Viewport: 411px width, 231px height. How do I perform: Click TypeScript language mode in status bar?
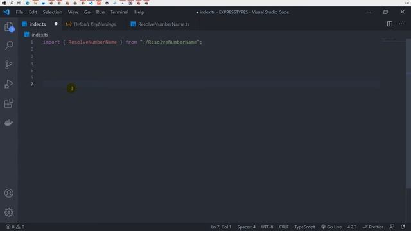(x=304, y=227)
